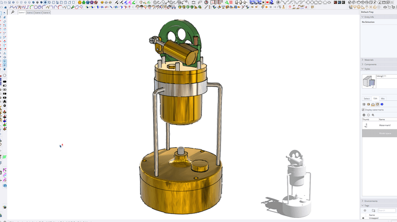Open the Mix tab in Styles

click(382, 98)
